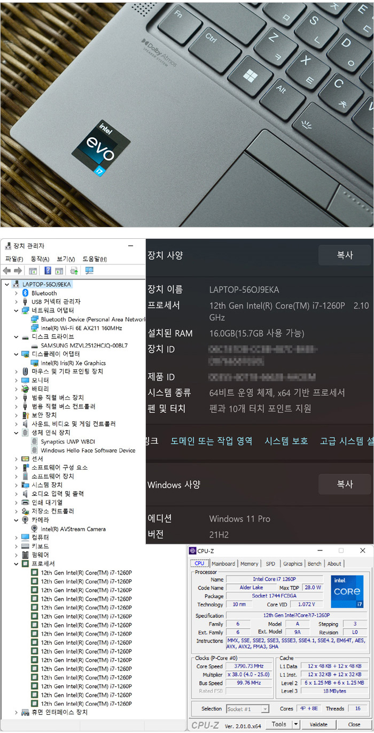The image size is (374, 733).
Task: Click the Back arrow in Device Manager toolbar
Action: pyautogui.click(x=7, y=271)
